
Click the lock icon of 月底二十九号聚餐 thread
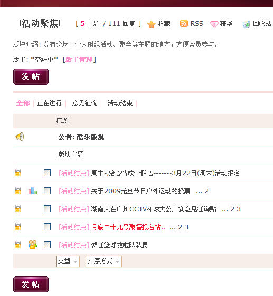pyautogui.click(x=18, y=227)
